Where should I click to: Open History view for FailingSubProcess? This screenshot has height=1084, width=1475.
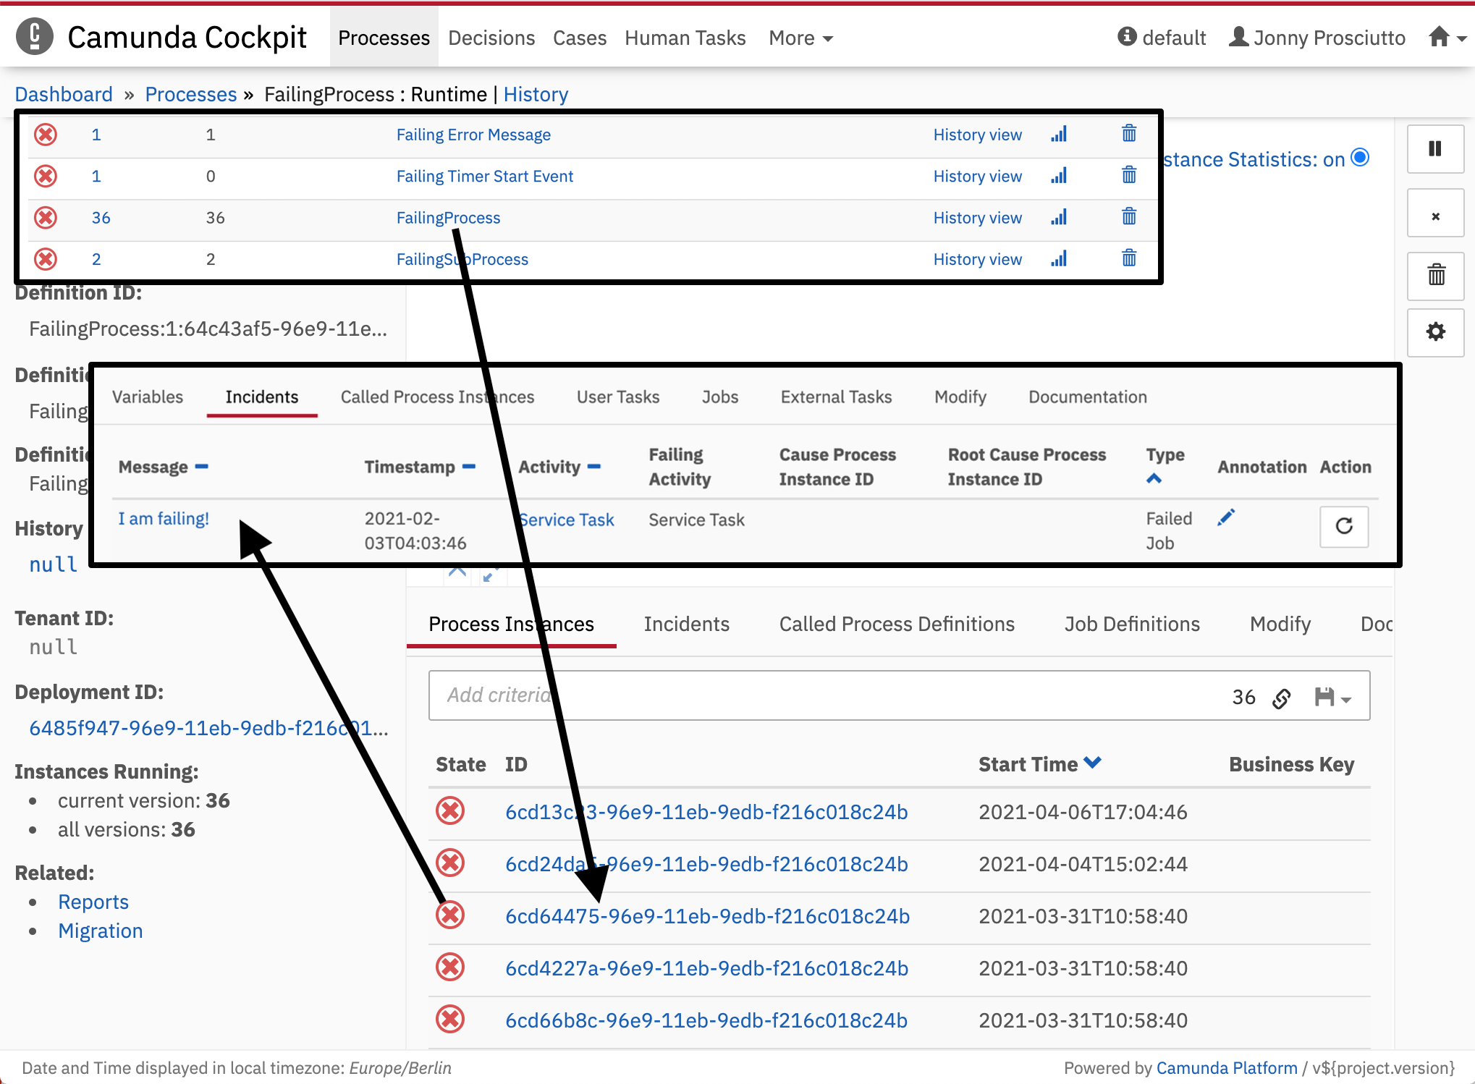[977, 259]
